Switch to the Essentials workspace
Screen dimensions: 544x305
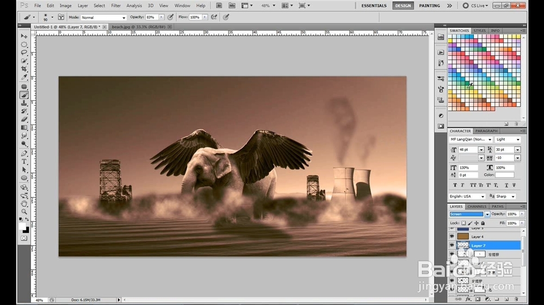click(x=374, y=5)
